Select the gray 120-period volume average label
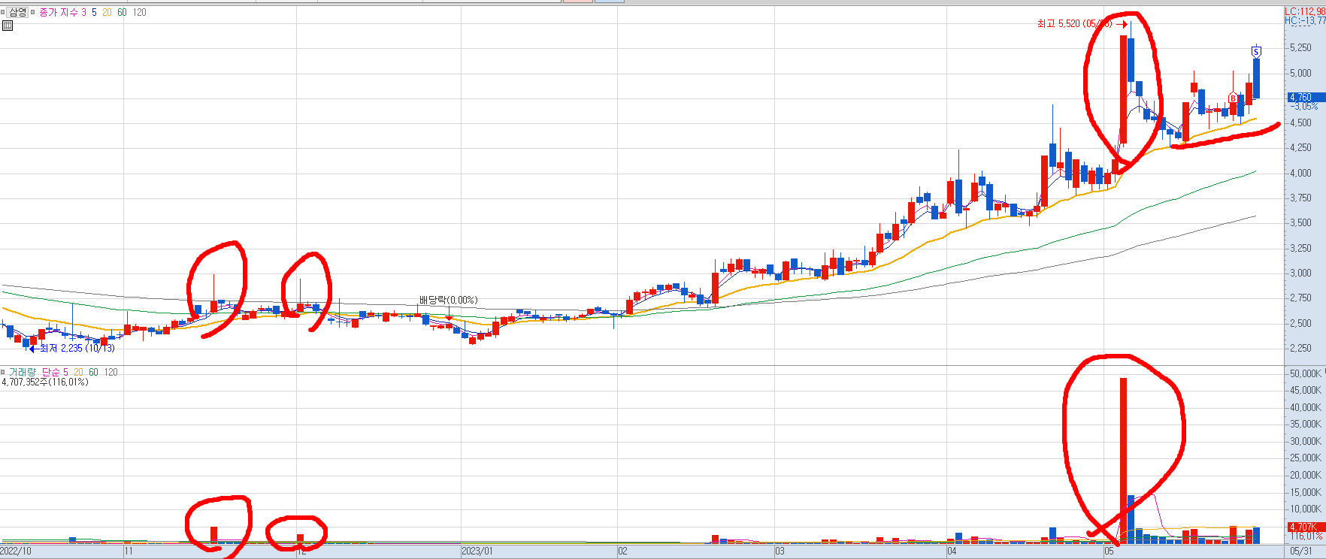Image resolution: width=1326 pixels, height=559 pixels. click(110, 372)
